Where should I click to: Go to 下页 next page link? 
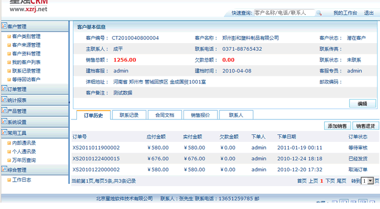click(x=330, y=181)
